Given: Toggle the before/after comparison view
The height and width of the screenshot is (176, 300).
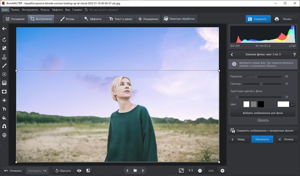Looking at the screenshot, I should [88, 170].
